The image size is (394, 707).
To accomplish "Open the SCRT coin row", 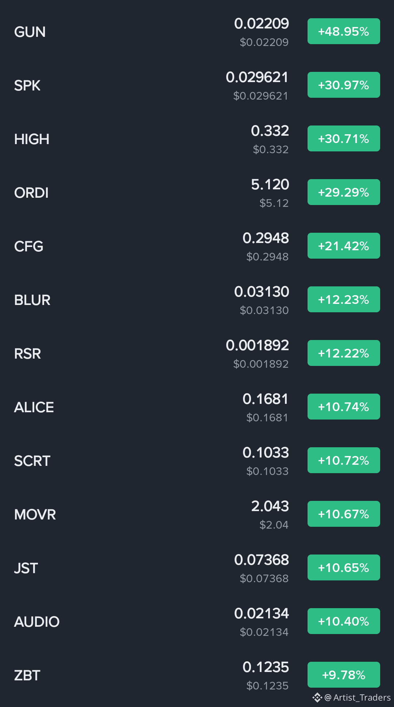I will 197,461.
